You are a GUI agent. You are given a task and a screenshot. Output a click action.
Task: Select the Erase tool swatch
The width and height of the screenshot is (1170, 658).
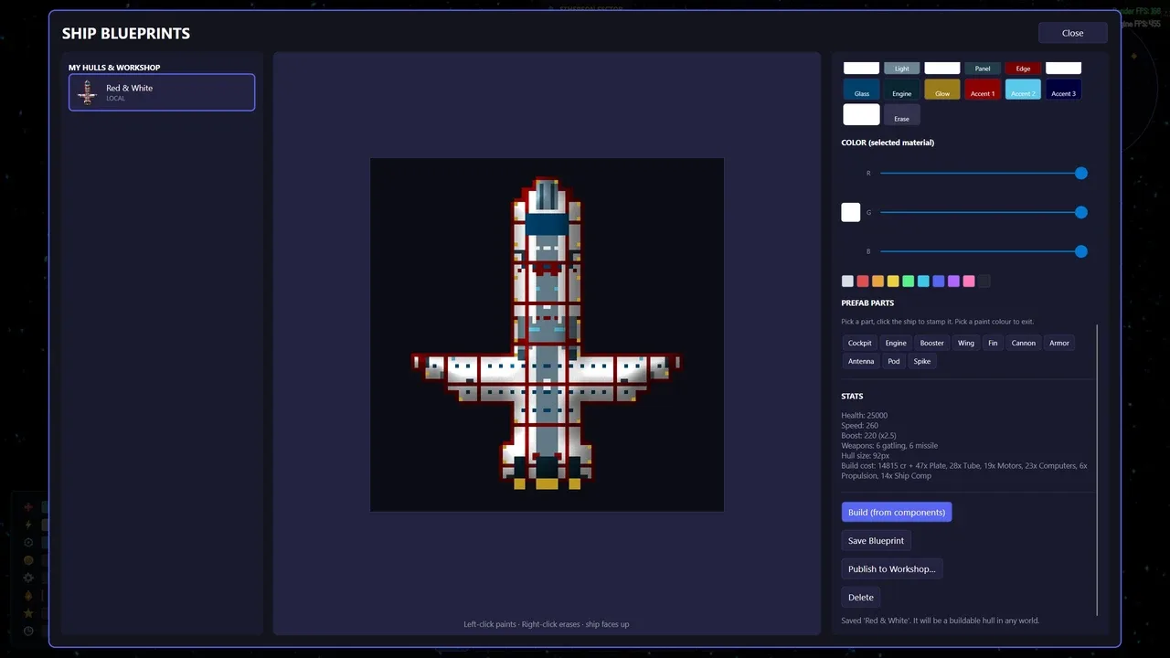tap(901, 114)
